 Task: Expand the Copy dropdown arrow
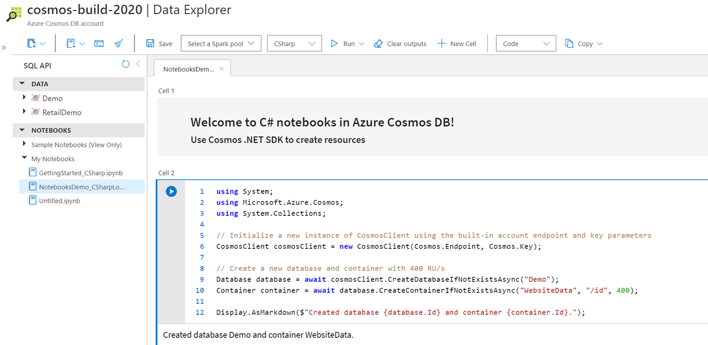599,44
